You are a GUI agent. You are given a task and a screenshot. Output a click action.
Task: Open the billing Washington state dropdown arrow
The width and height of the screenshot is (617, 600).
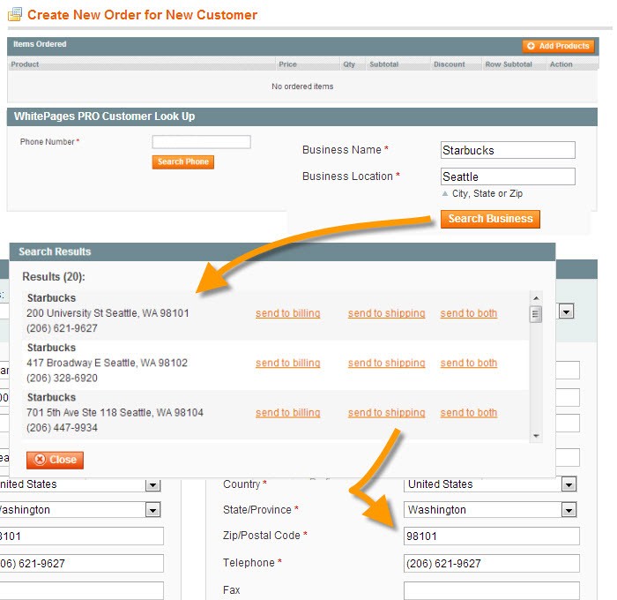[x=153, y=510]
